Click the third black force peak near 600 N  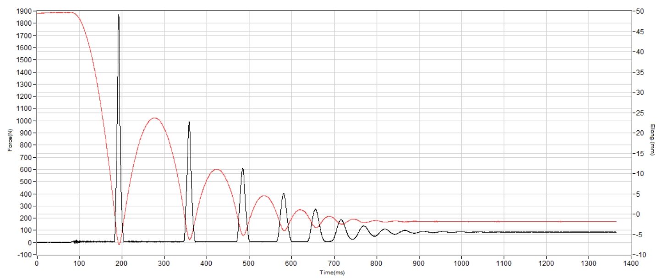(242, 169)
